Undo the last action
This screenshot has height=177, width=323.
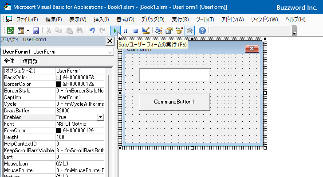92,31
